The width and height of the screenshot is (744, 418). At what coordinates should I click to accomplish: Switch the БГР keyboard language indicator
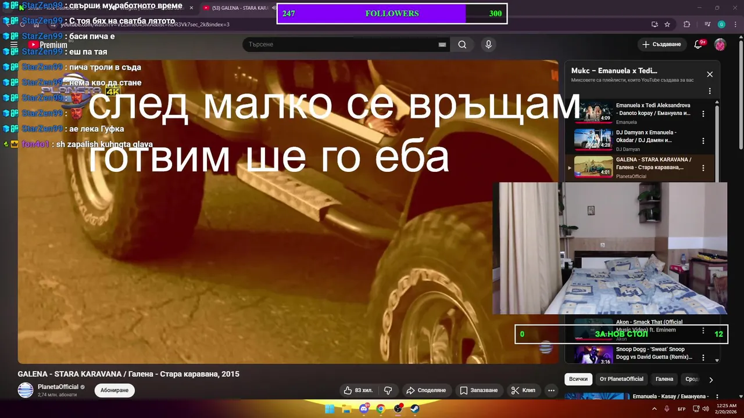[682, 409]
